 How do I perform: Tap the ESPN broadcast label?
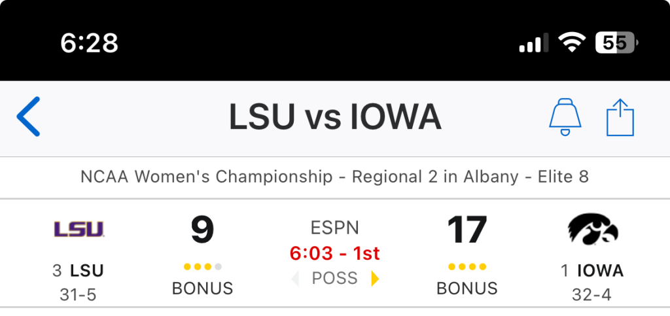pos(335,228)
